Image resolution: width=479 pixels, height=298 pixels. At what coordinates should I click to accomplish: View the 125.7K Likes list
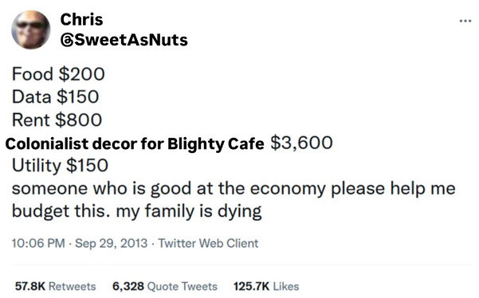266,286
